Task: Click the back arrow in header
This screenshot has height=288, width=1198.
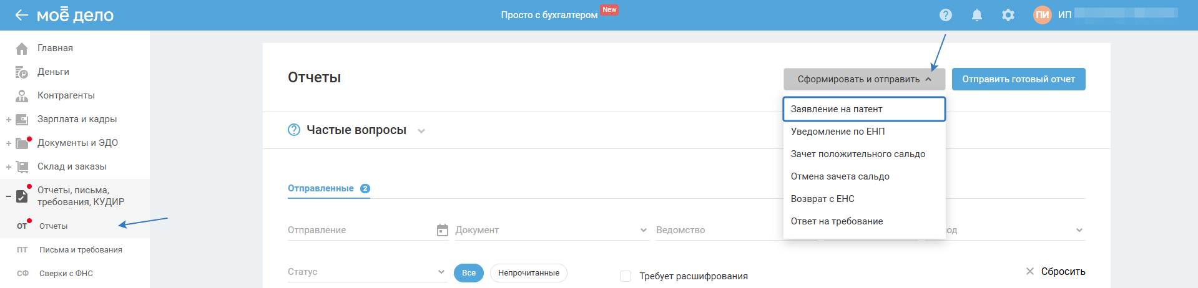Action: click(x=21, y=15)
